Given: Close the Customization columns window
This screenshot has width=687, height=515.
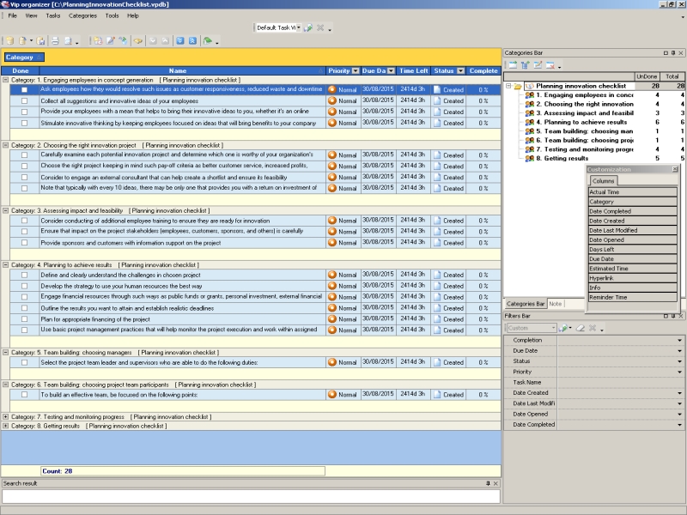Looking at the screenshot, I should (674, 169).
